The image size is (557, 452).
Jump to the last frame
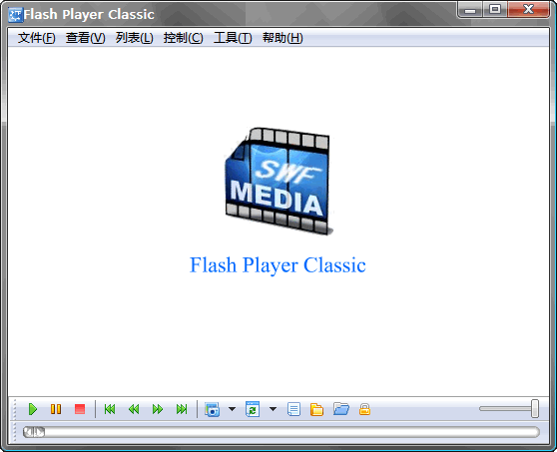(x=182, y=409)
